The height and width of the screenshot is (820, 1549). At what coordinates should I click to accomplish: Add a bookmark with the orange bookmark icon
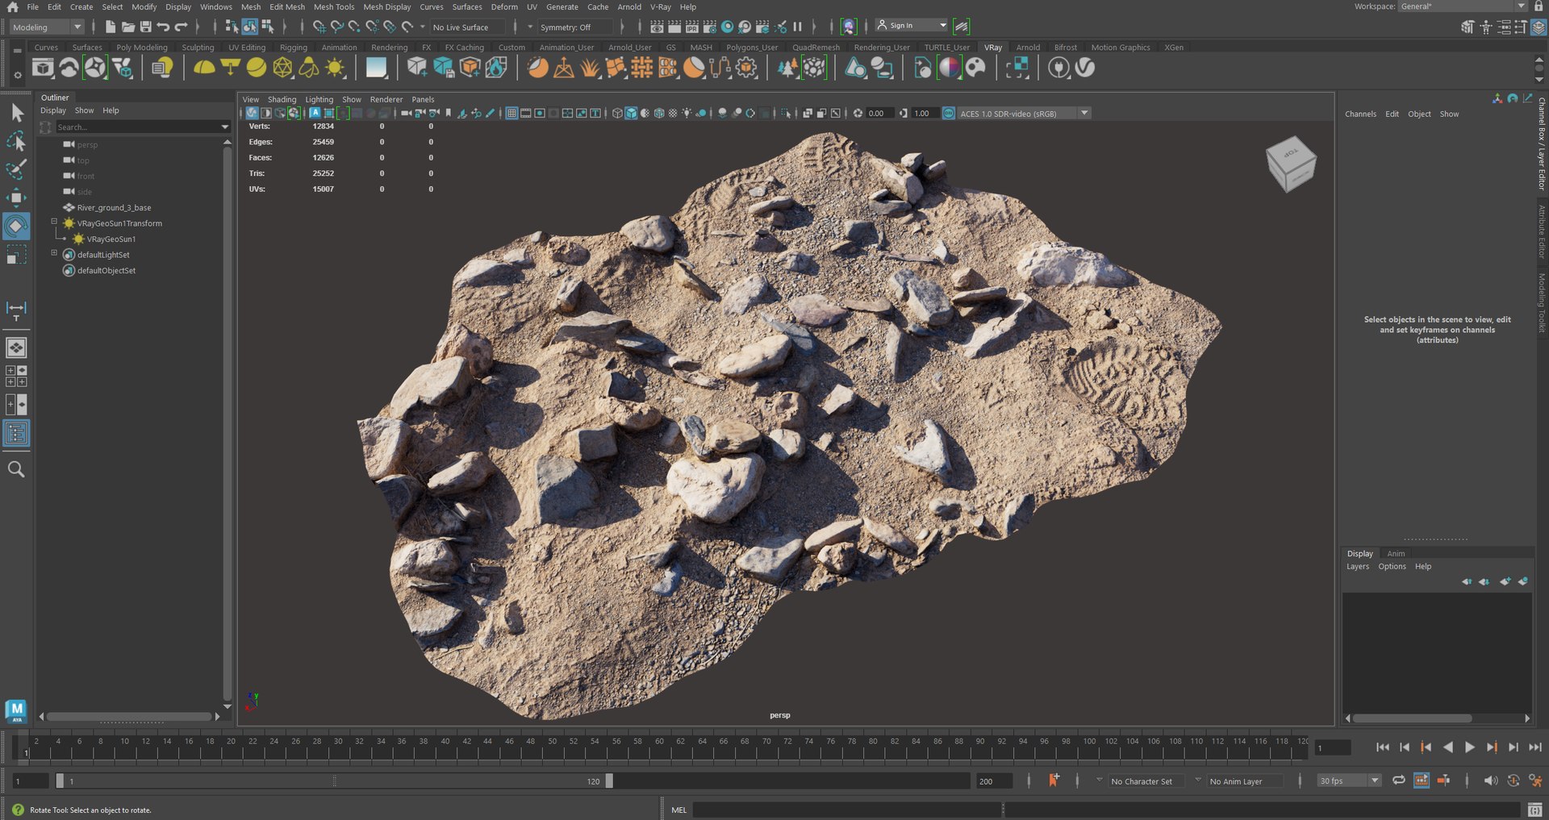1054,780
